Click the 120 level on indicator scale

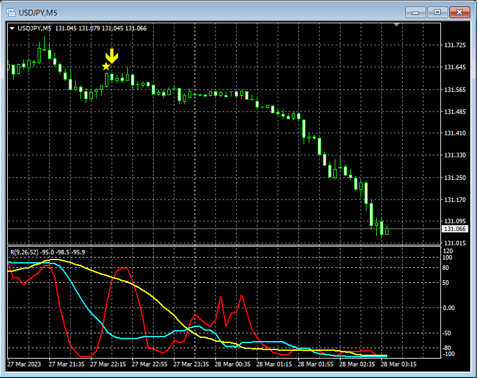point(448,251)
